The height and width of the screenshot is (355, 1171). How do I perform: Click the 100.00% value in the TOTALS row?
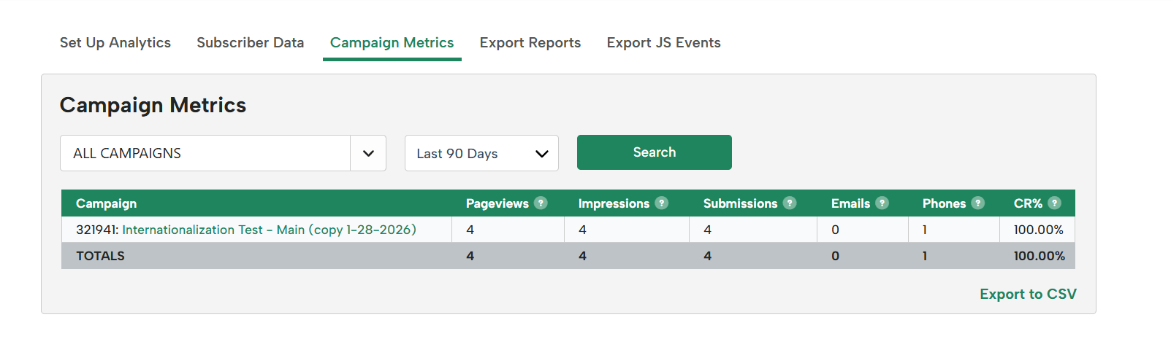pyautogui.click(x=1039, y=256)
